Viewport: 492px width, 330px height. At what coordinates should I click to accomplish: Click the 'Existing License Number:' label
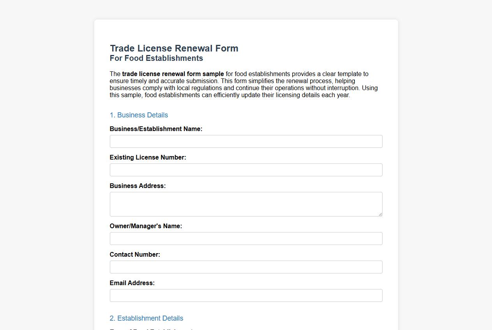(148, 157)
